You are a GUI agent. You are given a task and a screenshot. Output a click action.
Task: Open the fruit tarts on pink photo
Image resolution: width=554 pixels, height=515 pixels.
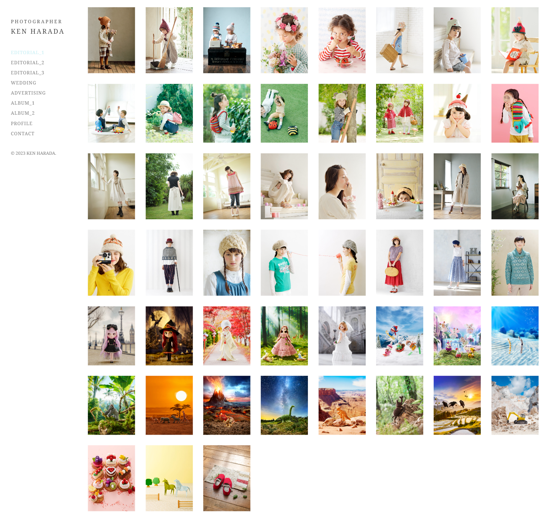pyautogui.click(x=111, y=478)
